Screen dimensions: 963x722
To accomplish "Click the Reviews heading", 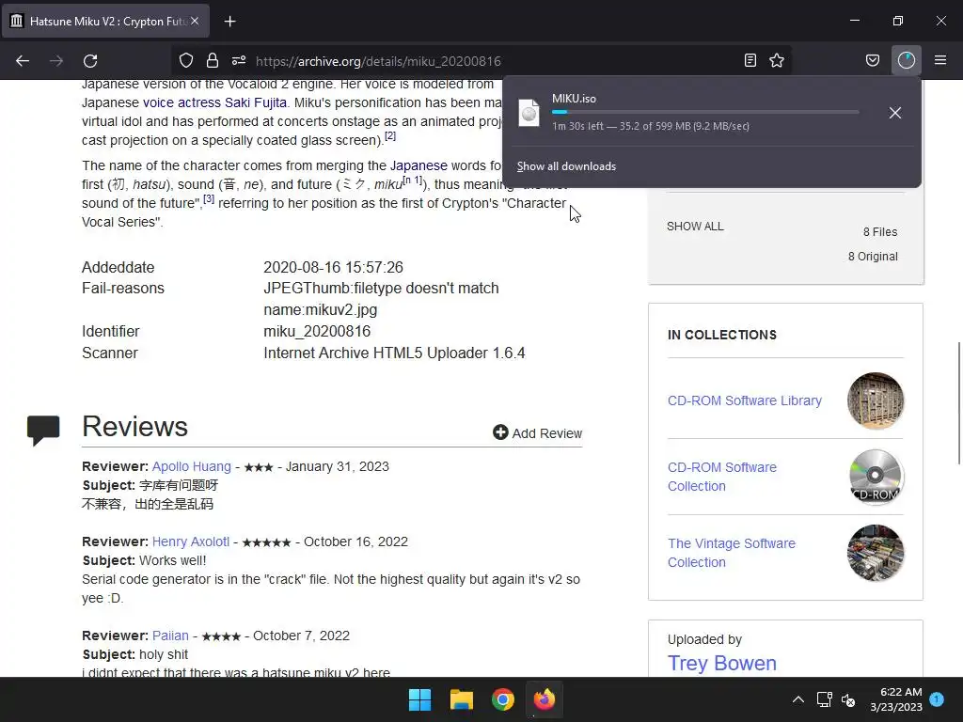I will coord(135,427).
